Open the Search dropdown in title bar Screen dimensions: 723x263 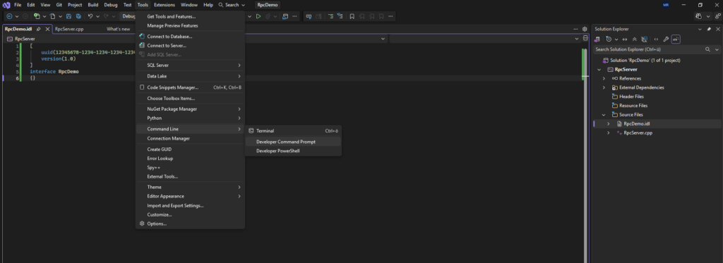tap(232, 5)
